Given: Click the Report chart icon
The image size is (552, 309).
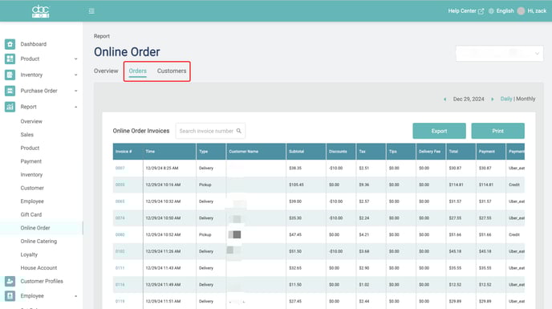Looking at the screenshot, I should [x=10, y=107].
